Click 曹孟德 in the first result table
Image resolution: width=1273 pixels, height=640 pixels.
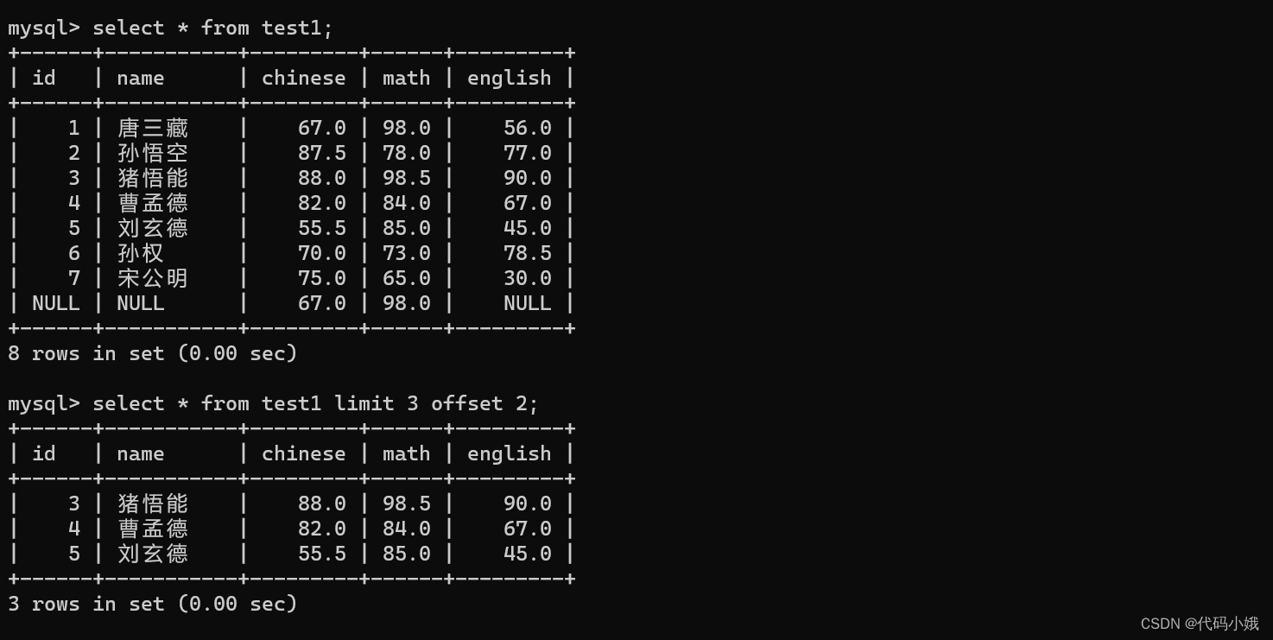pyautogui.click(x=152, y=203)
